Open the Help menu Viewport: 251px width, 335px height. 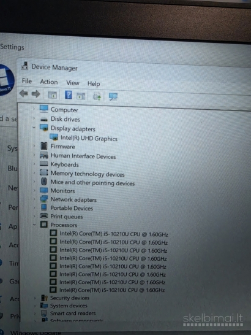click(94, 83)
